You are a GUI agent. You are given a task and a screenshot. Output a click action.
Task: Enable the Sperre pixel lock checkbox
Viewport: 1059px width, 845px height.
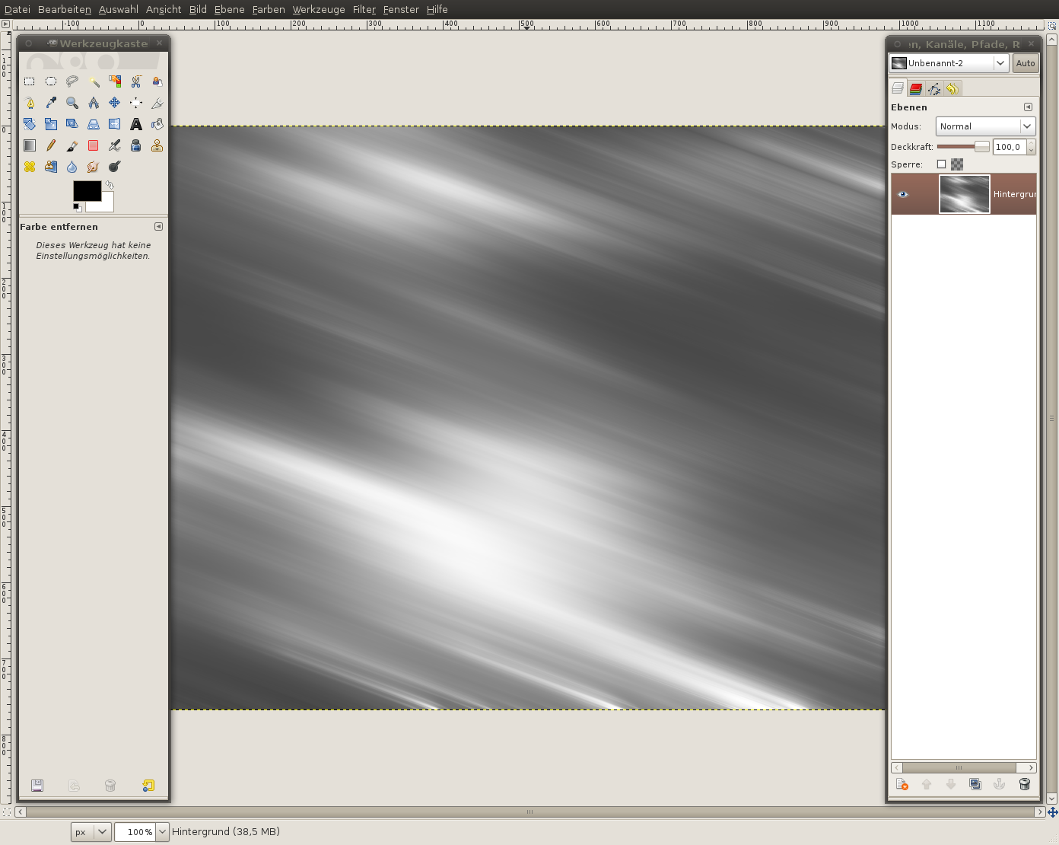tap(941, 164)
